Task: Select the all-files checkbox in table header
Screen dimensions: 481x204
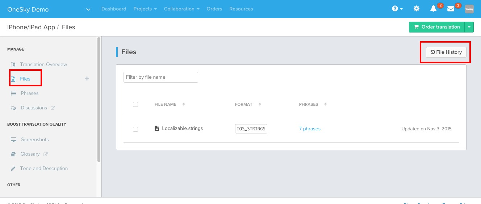Action: tap(135, 104)
